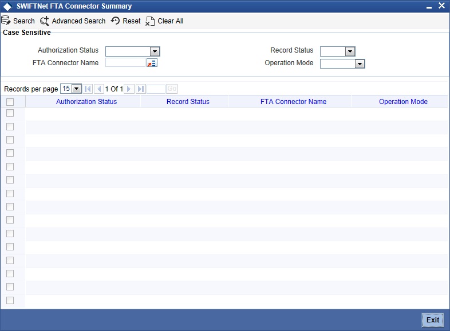This screenshot has height=331, width=450.
Task: Check the second row checkbox
Action: [x=10, y=126]
